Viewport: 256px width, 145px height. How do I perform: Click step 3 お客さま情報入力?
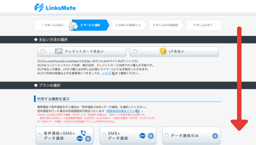click(128, 25)
